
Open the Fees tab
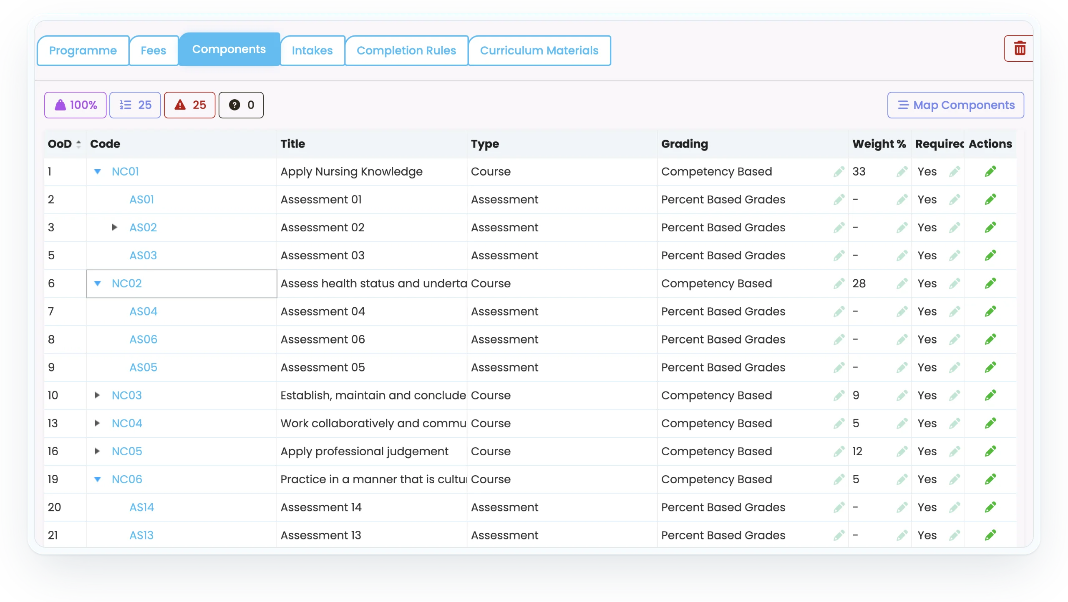click(154, 50)
